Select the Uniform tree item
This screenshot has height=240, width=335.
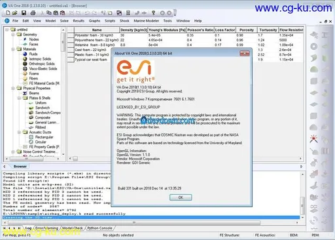click(41, 103)
